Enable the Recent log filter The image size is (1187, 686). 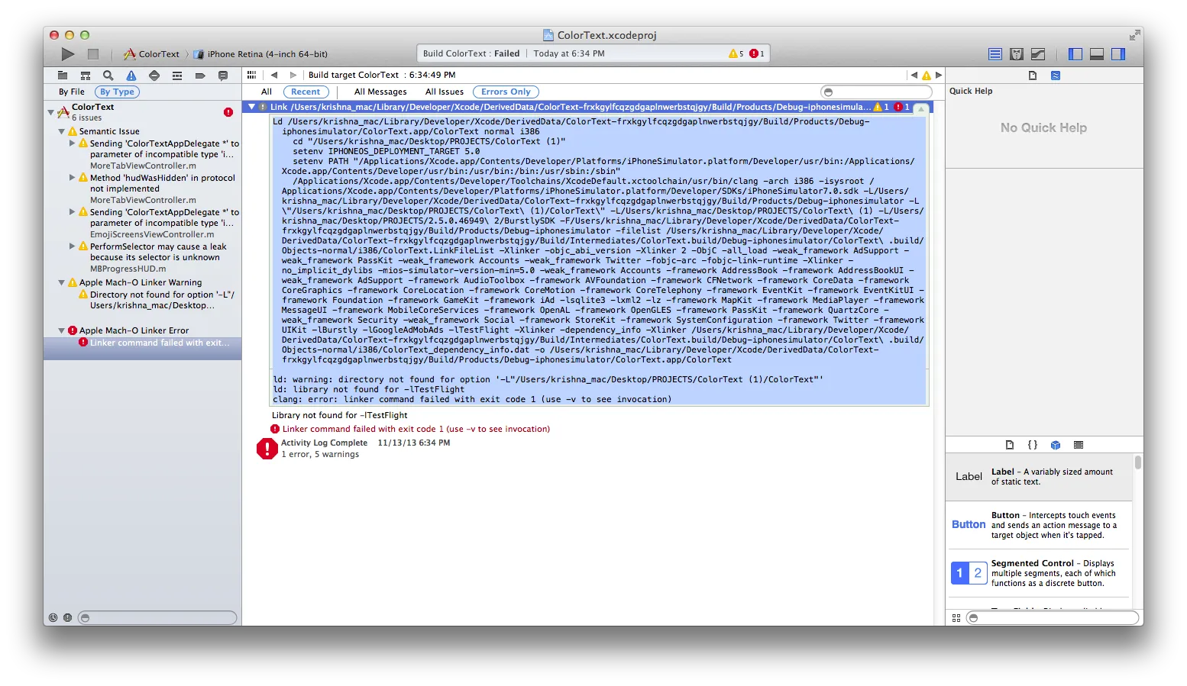(x=306, y=92)
